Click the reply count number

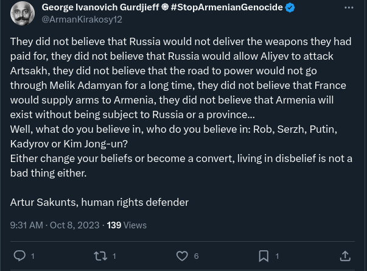click(33, 256)
